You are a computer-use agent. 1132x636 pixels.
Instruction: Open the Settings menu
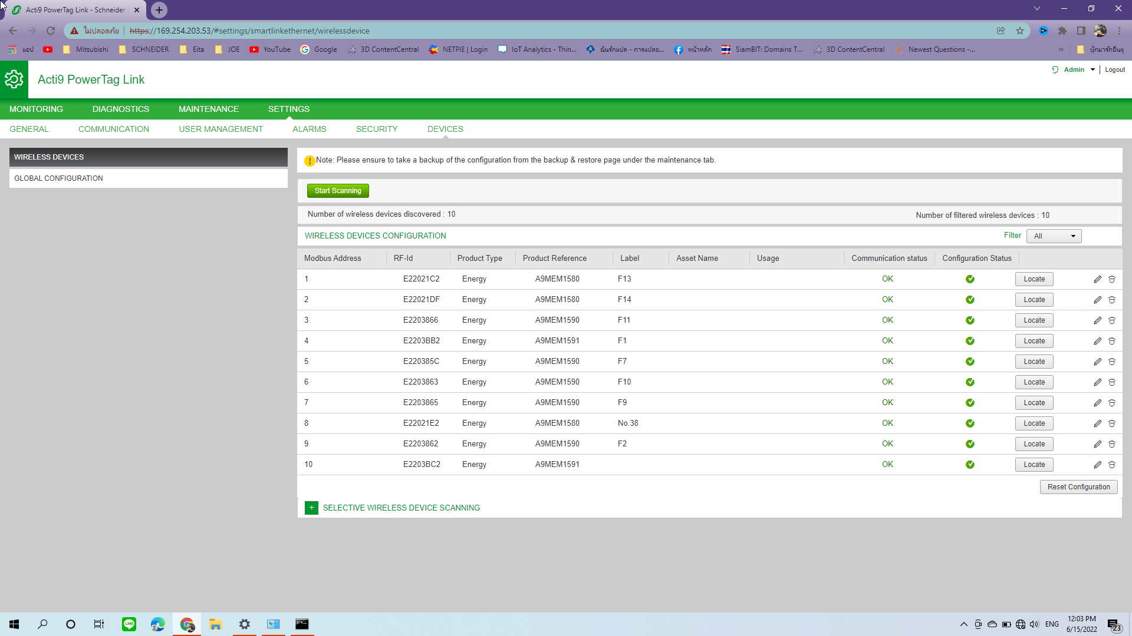pos(289,109)
